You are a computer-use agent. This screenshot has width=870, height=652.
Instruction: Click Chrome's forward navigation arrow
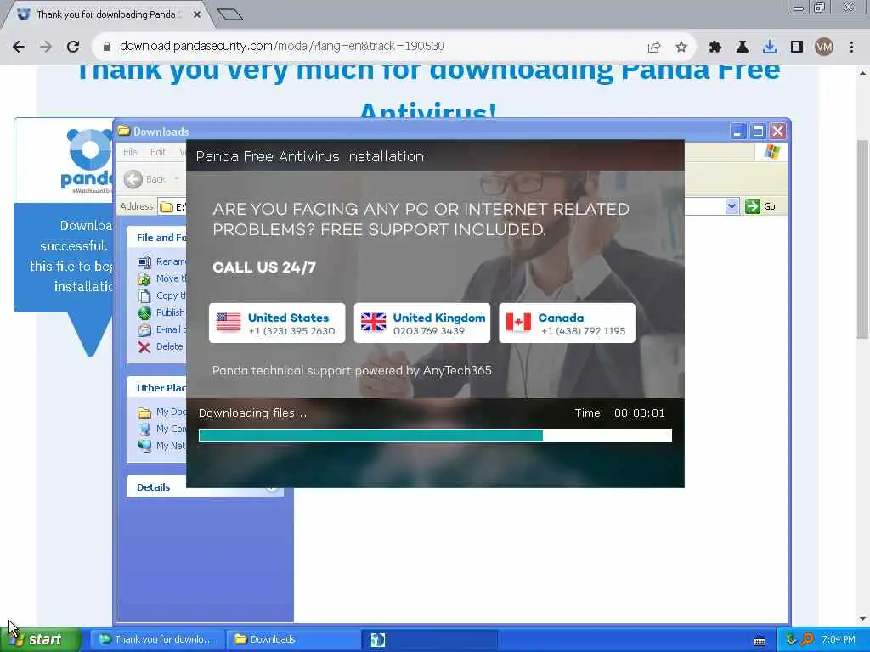(46, 47)
